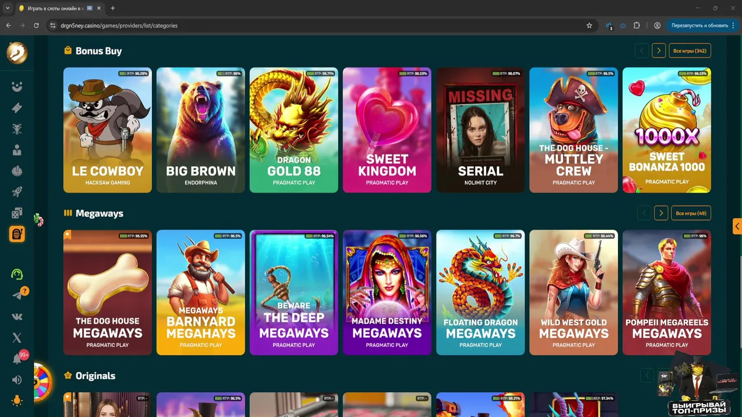Viewport: 742px width, 417px height.
Task: Open the Le Cowboy game card
Action: click(107, 130)
